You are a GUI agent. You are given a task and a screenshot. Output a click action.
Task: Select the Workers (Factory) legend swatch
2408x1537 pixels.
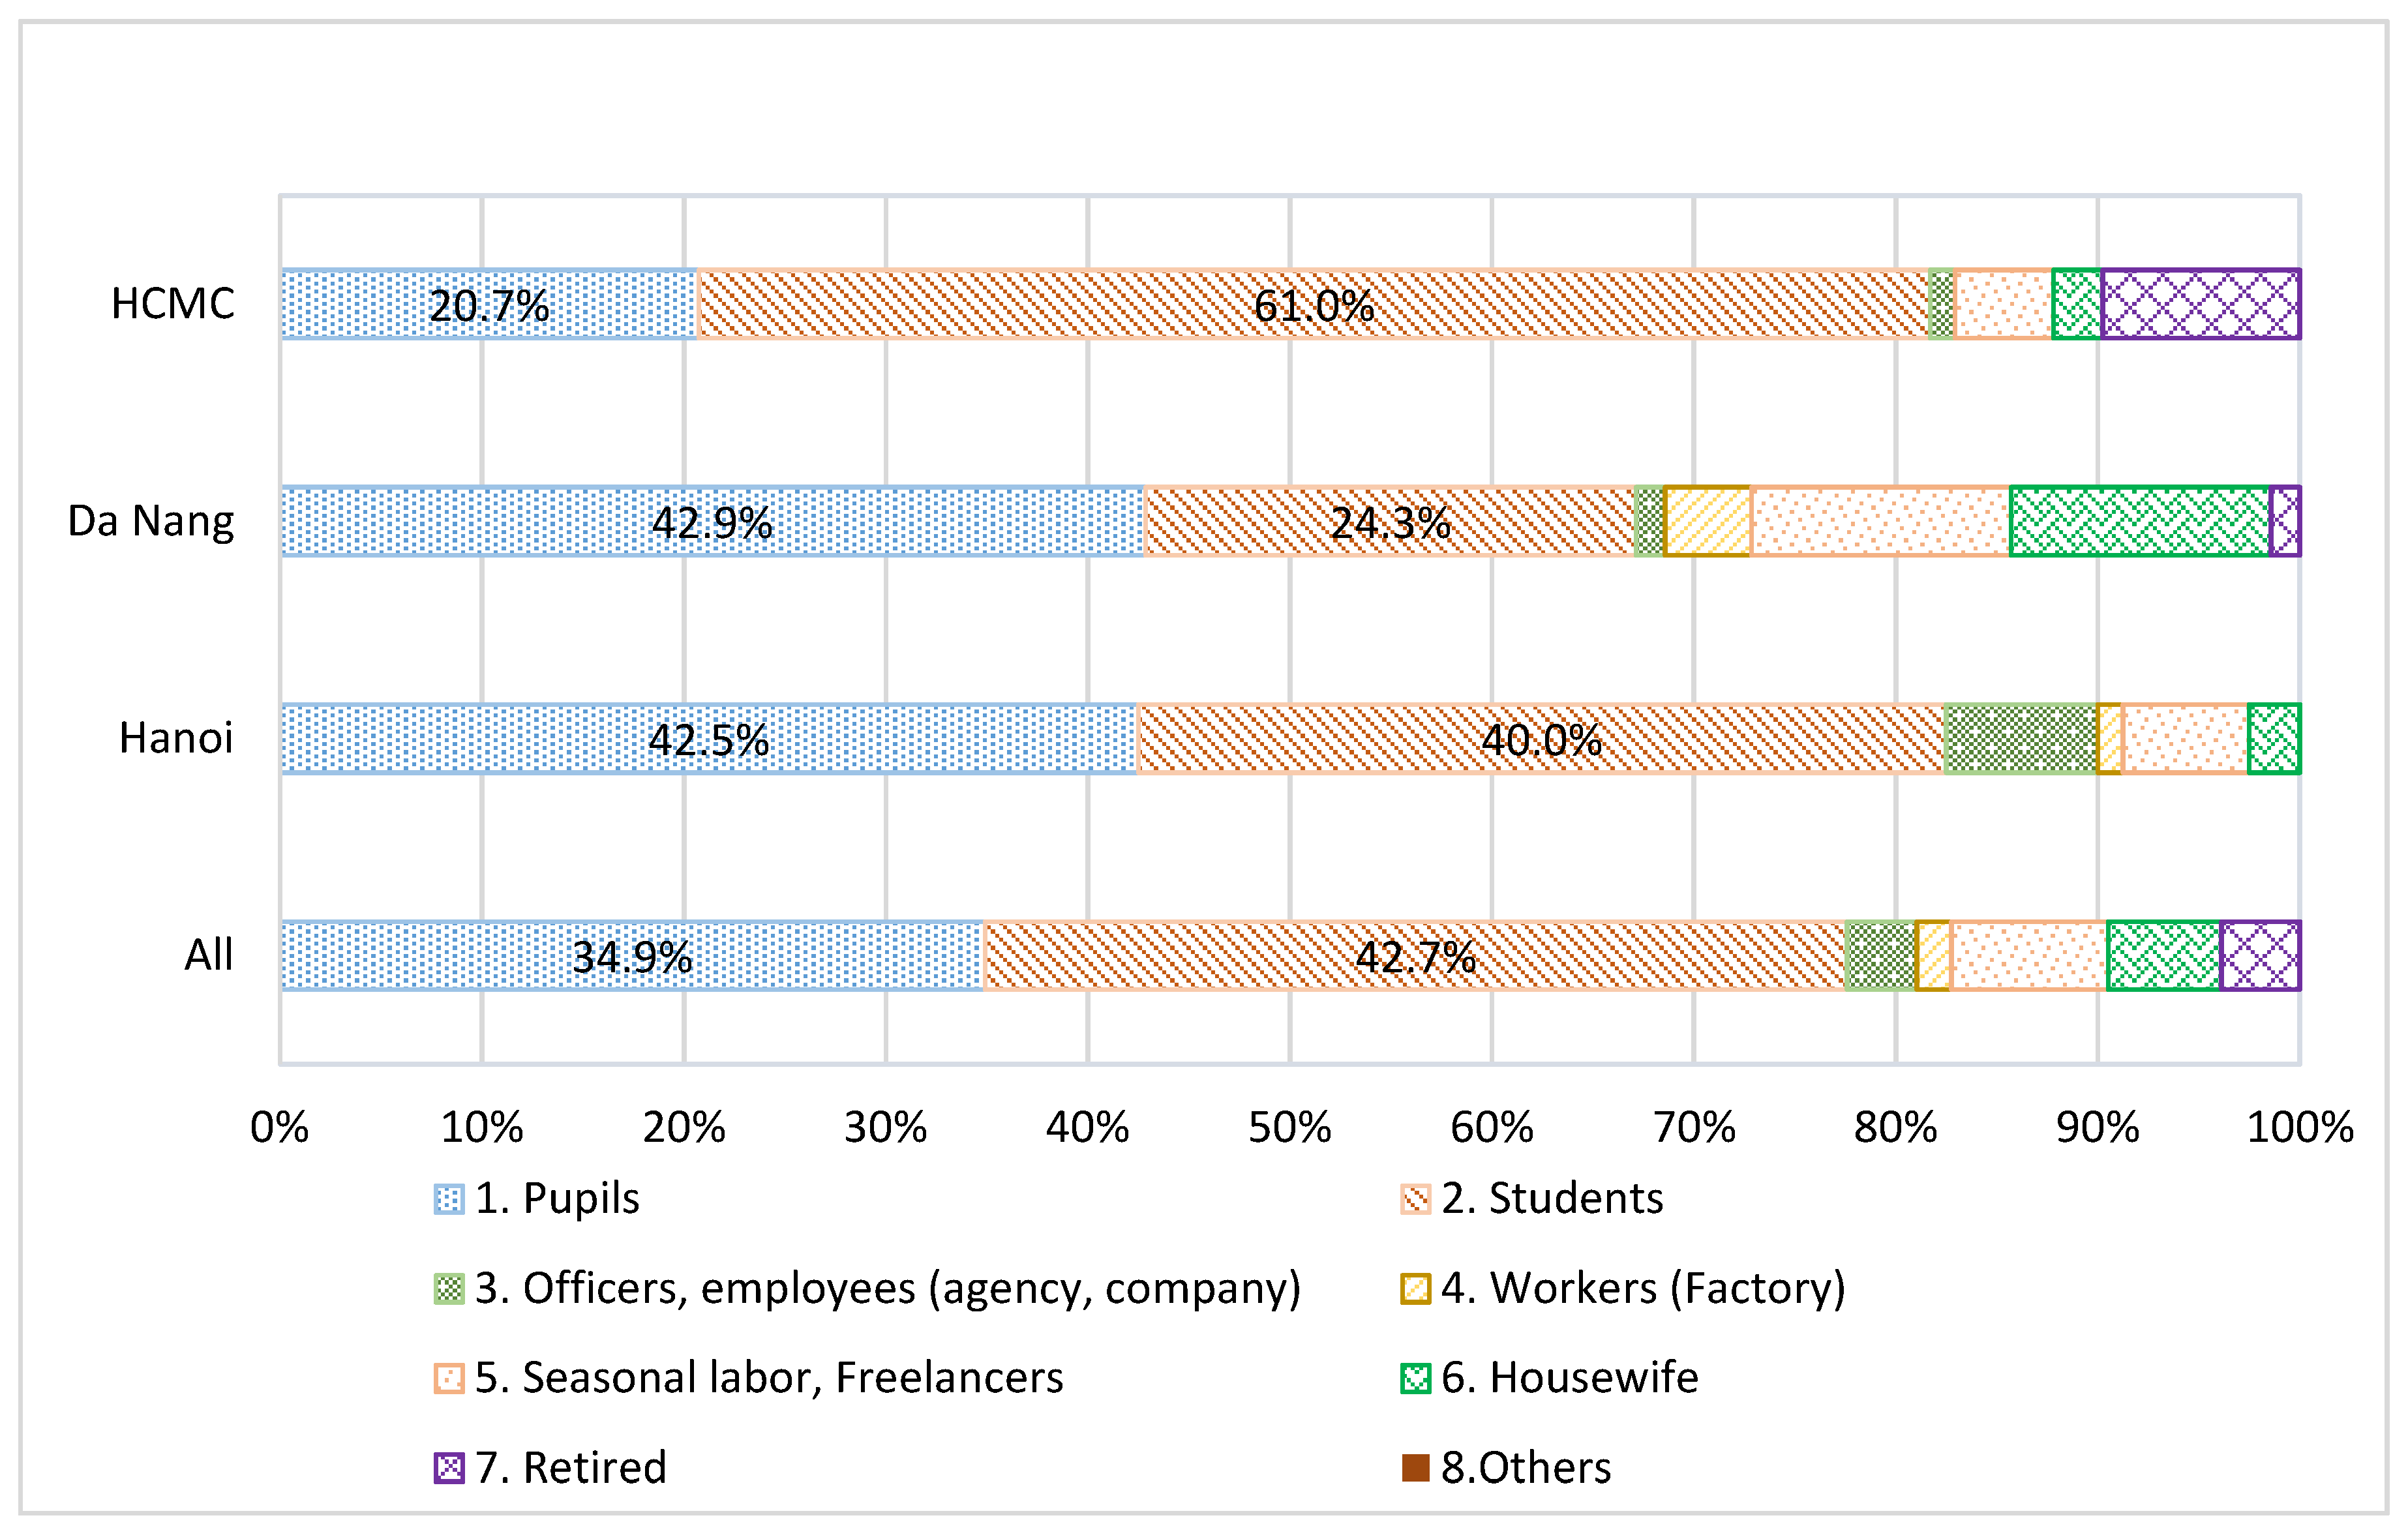pos(1415,1289)
